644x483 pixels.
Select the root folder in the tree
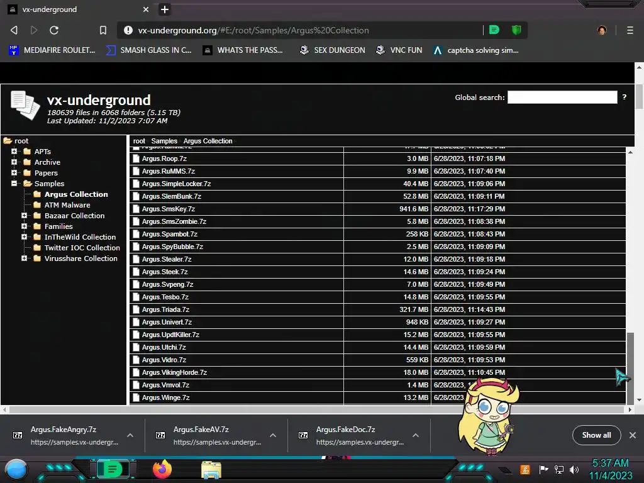click(21, 141)
